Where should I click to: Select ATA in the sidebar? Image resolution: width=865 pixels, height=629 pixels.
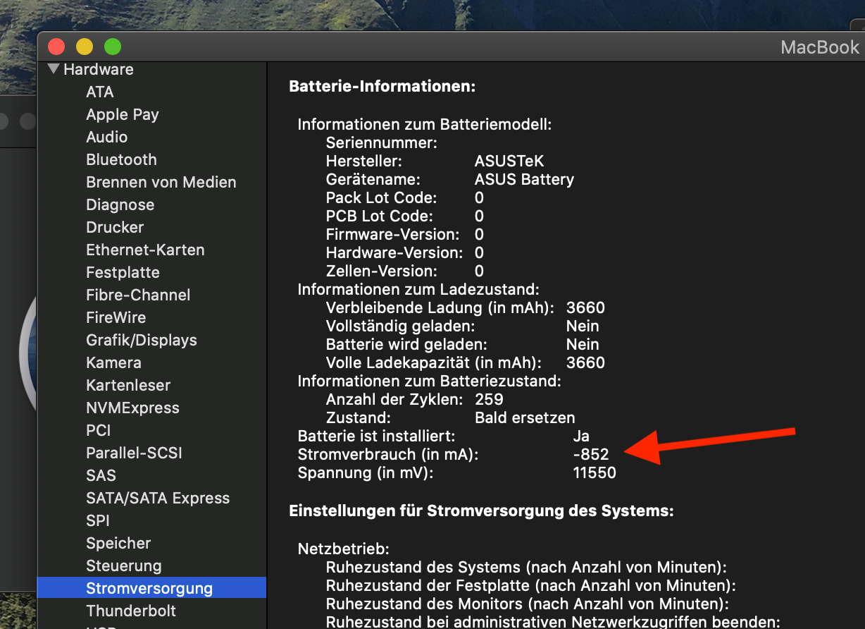pyautogui.click(x=99, y=92)
